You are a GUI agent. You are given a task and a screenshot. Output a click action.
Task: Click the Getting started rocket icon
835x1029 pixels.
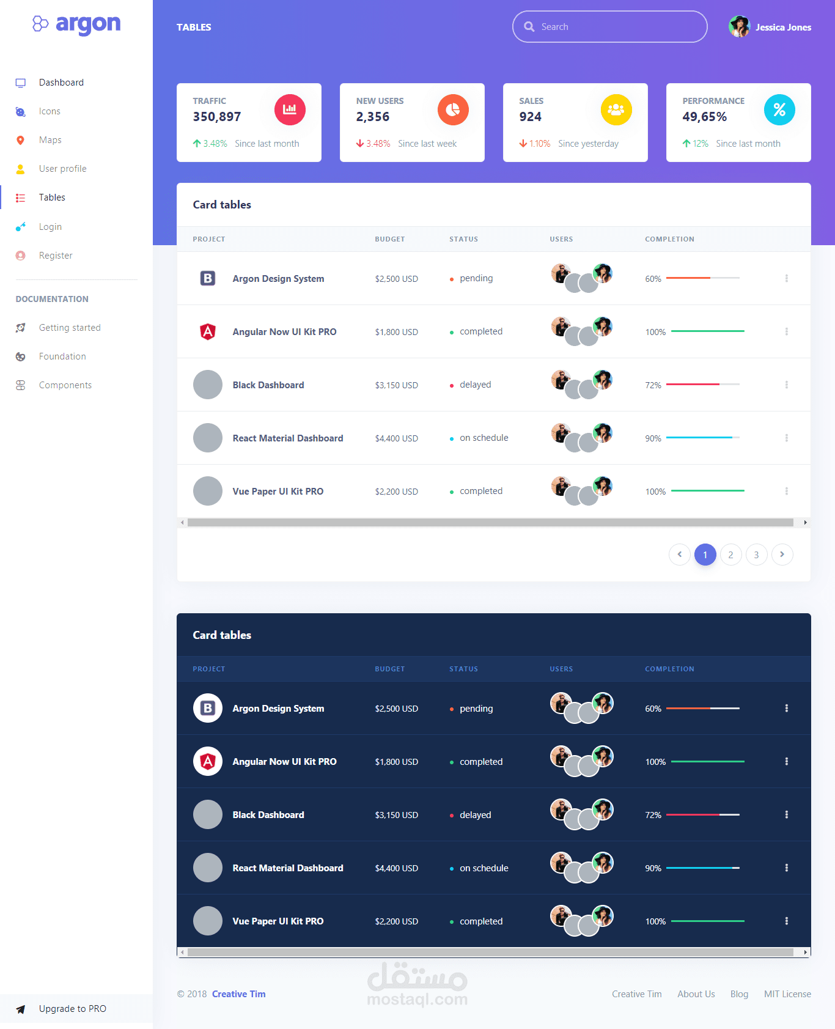(21, 328)
